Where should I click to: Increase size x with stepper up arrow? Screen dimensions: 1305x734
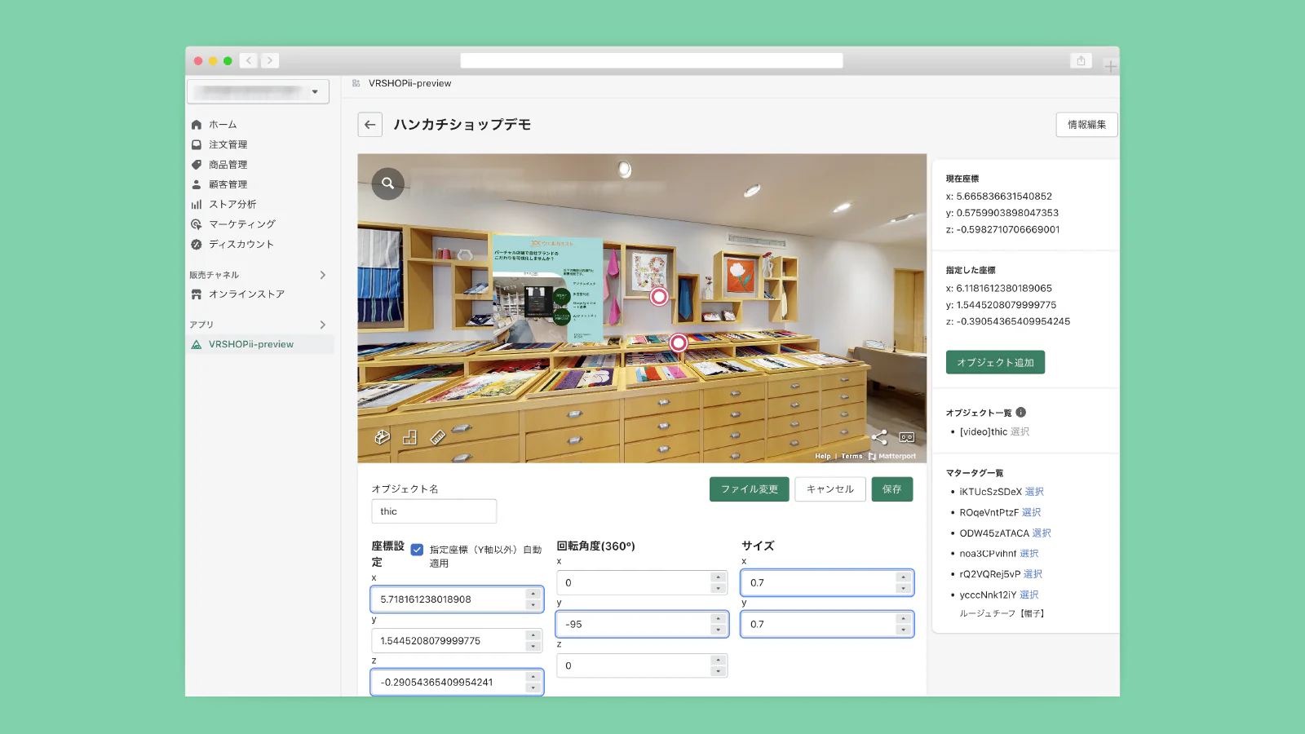(x=904, y=577)
